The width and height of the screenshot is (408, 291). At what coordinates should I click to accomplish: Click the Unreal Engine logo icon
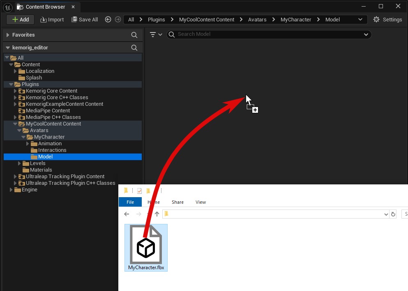coord(7,7)
